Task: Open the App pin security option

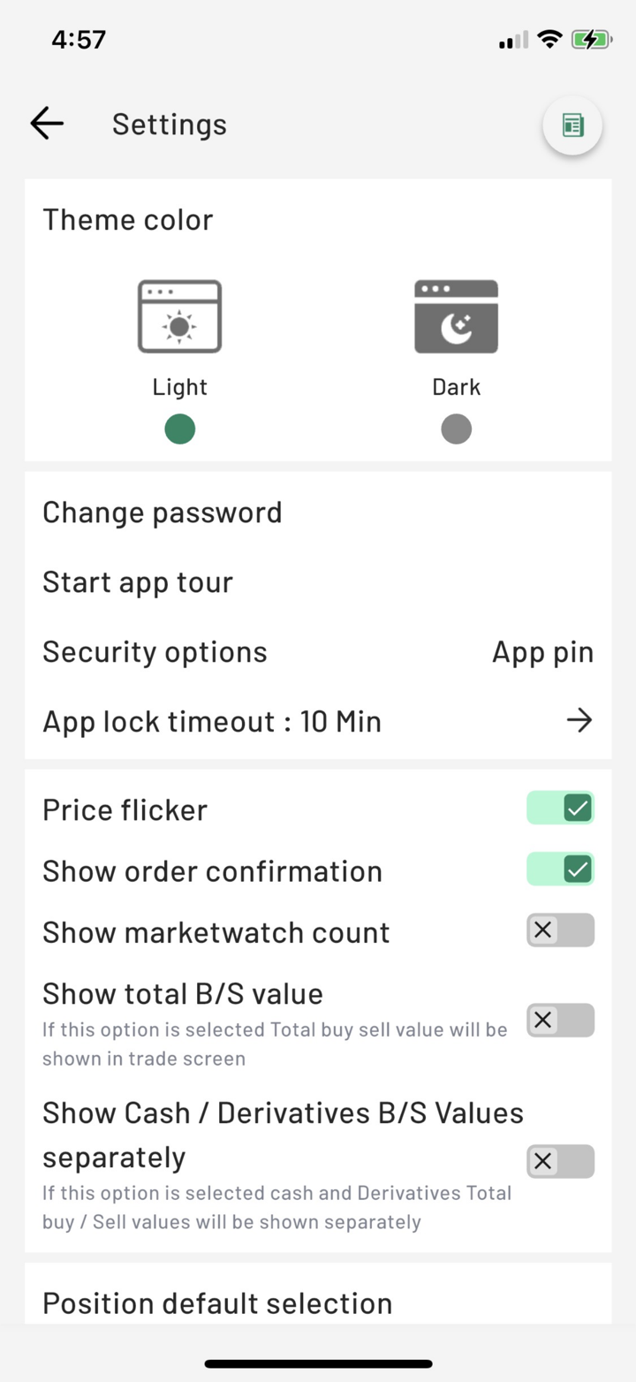Action: coord(542,652)
